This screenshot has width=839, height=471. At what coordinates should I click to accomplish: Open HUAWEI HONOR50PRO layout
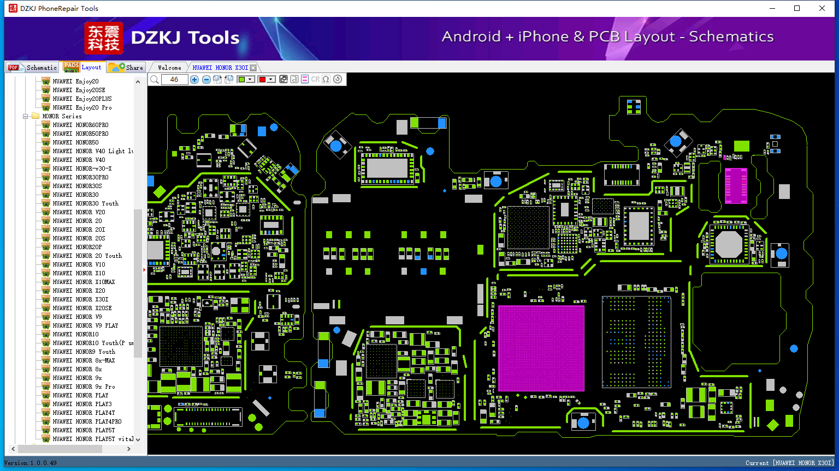(80, 134)
